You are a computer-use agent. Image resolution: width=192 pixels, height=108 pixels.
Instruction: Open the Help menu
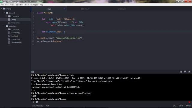pyautogui.click(x=41, y=5)
